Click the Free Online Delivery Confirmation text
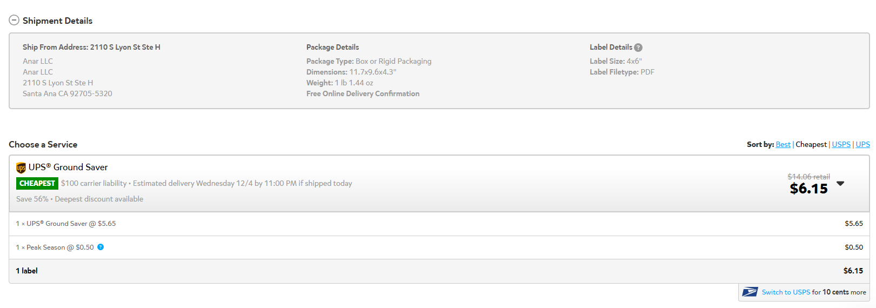This screenshot has width=876, height=308. coord(363,93)
